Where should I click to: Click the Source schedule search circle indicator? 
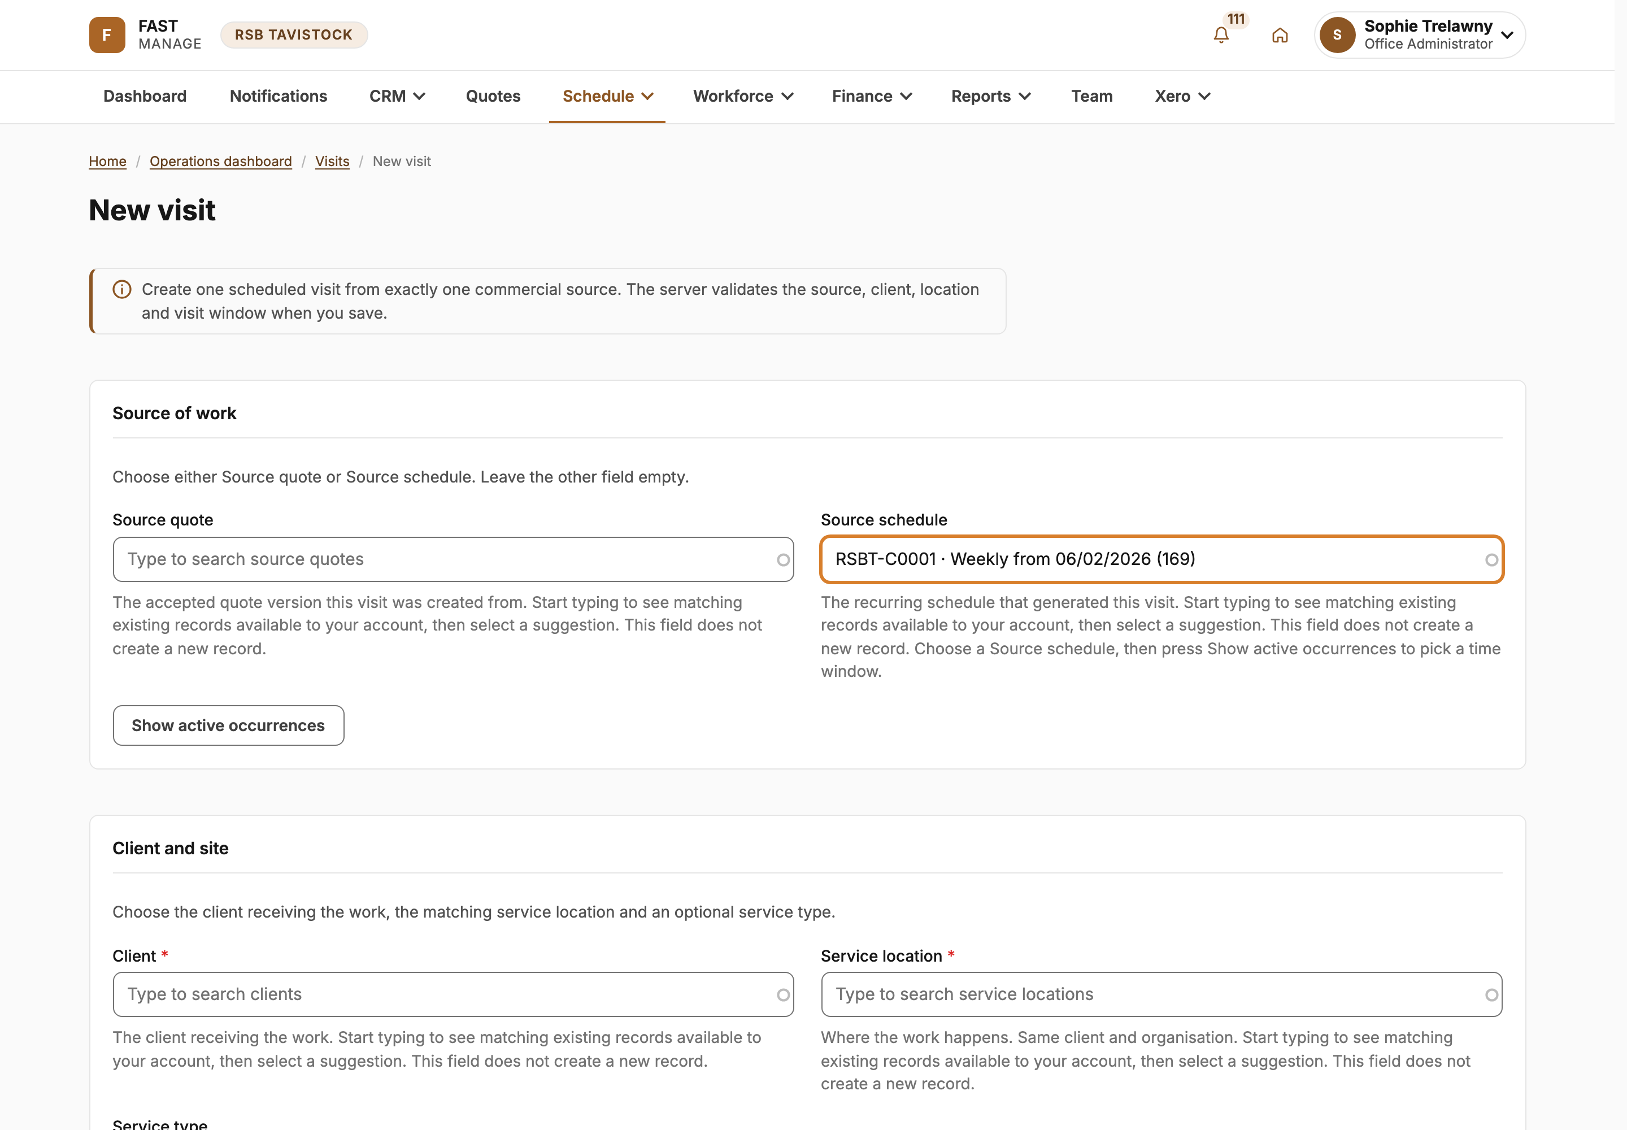coord(1491,560)
